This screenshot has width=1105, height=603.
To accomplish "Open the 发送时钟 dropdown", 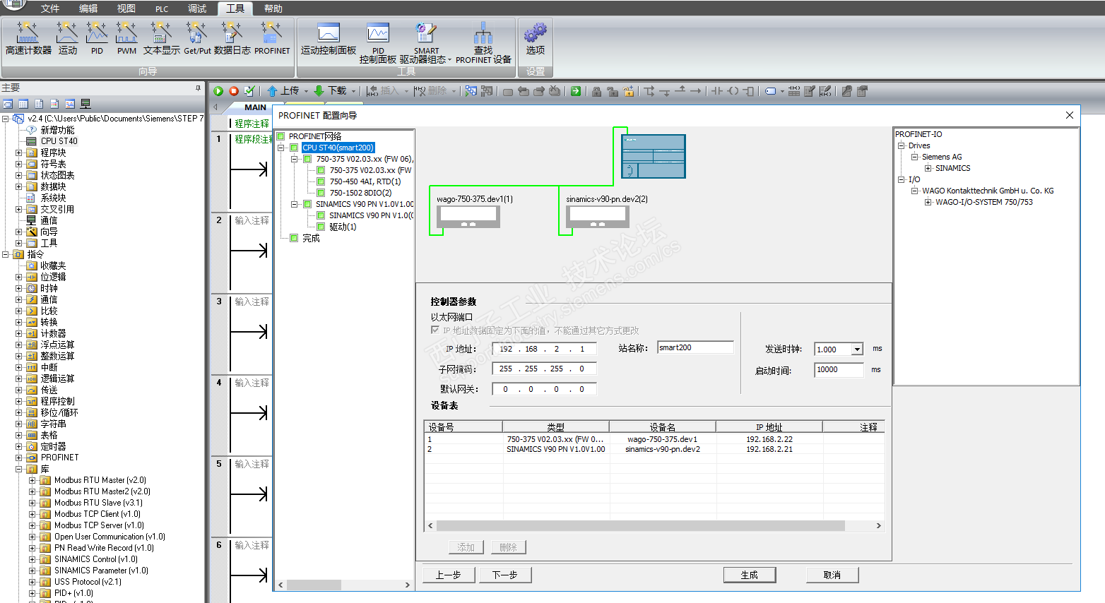I will [857, 350].
